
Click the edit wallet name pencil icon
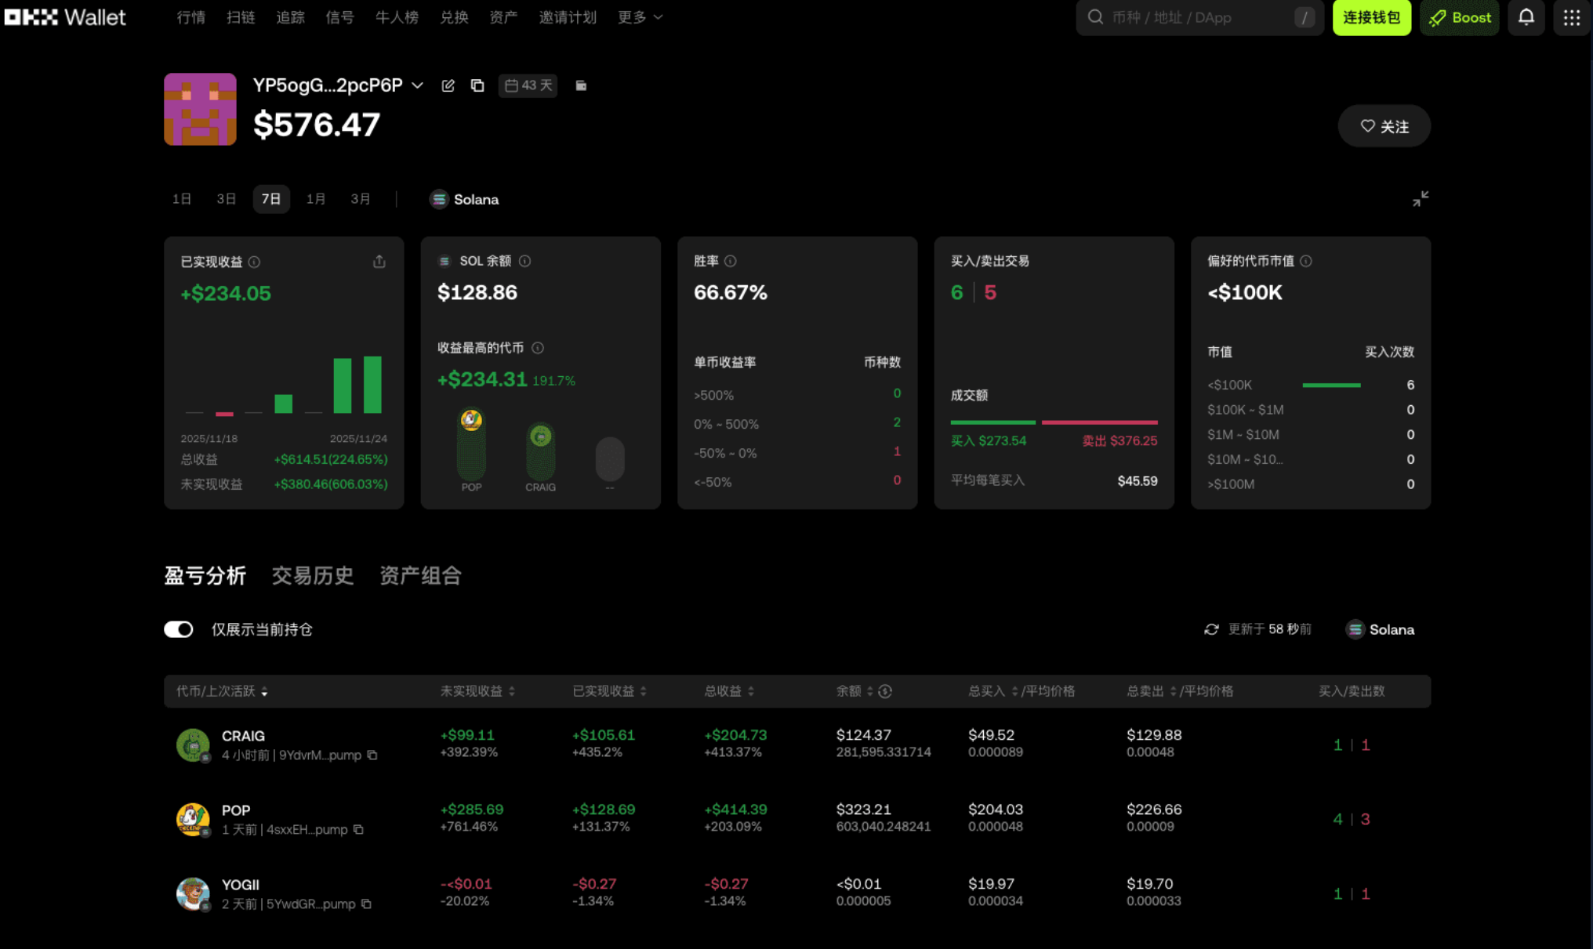(448, 85)
